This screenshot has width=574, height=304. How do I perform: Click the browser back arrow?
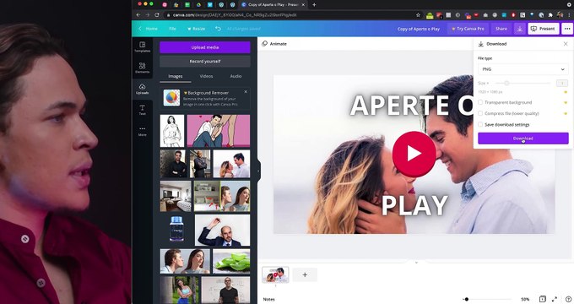point(138,15)
